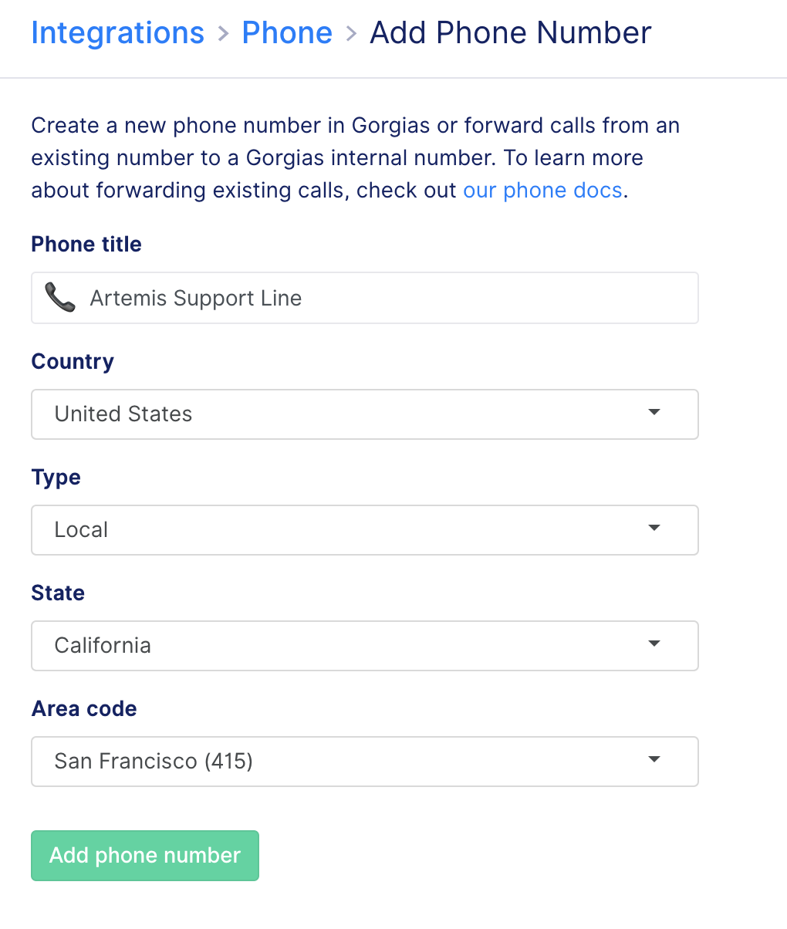Viewport: 787px width, 929px height.
Task: Select the Add Phone Number breadcrumb title
Action: pyautogui.click(x=511, y=33)
